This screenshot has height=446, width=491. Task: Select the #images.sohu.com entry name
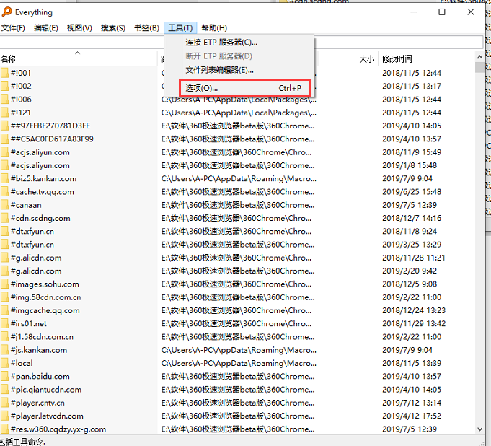pos(45,284)
